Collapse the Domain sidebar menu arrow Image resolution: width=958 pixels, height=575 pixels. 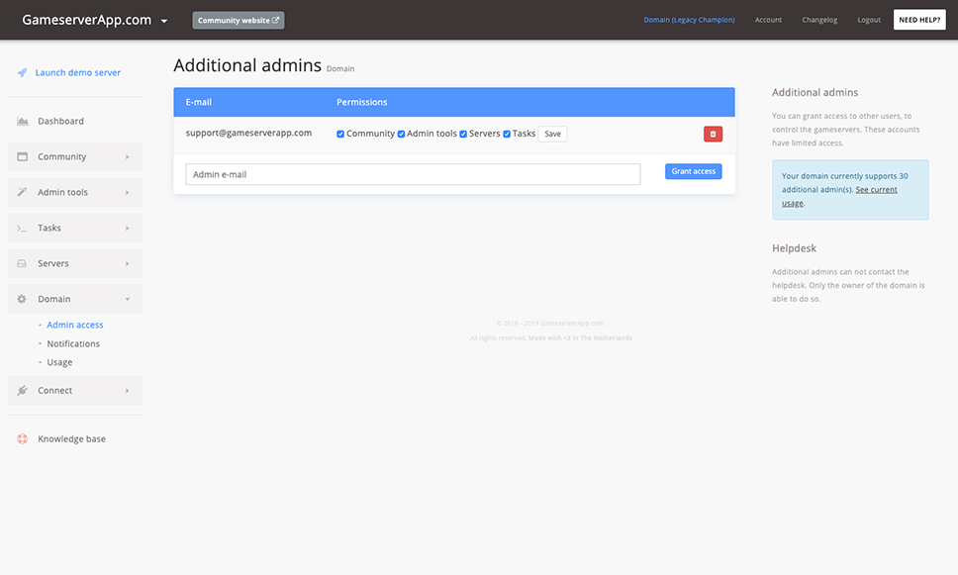pyautogui.click(x=128, y=300)
